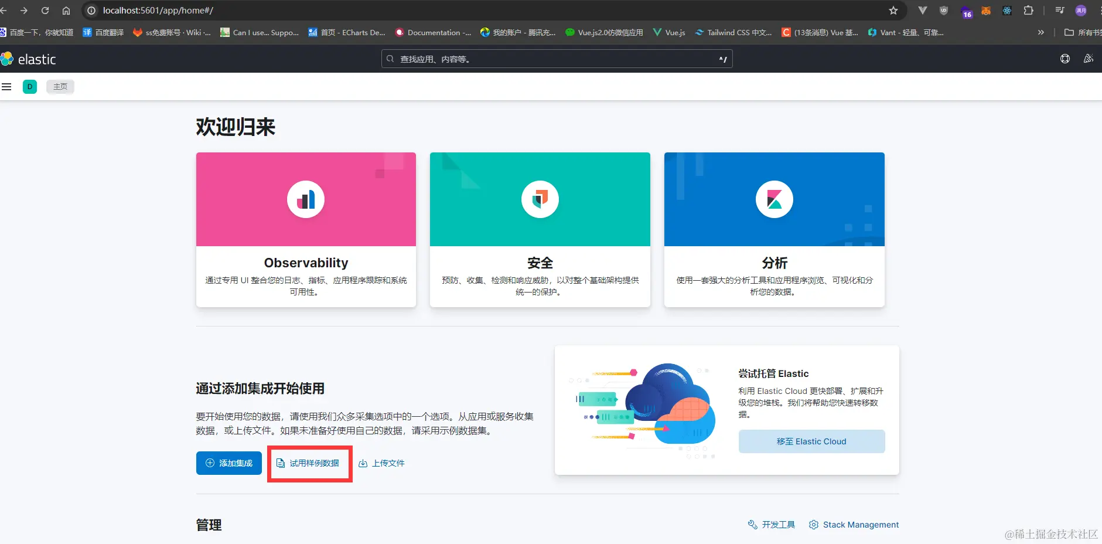Open 百度一下 bookmark
The image size is (1102, 544).
point(37,32)
